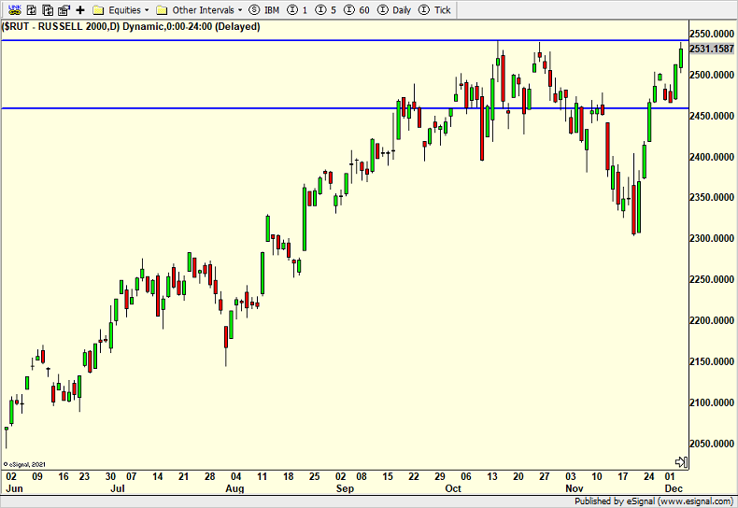Click the symbol link icon in toolbar
Screen dimensions: 738x508
15,10
